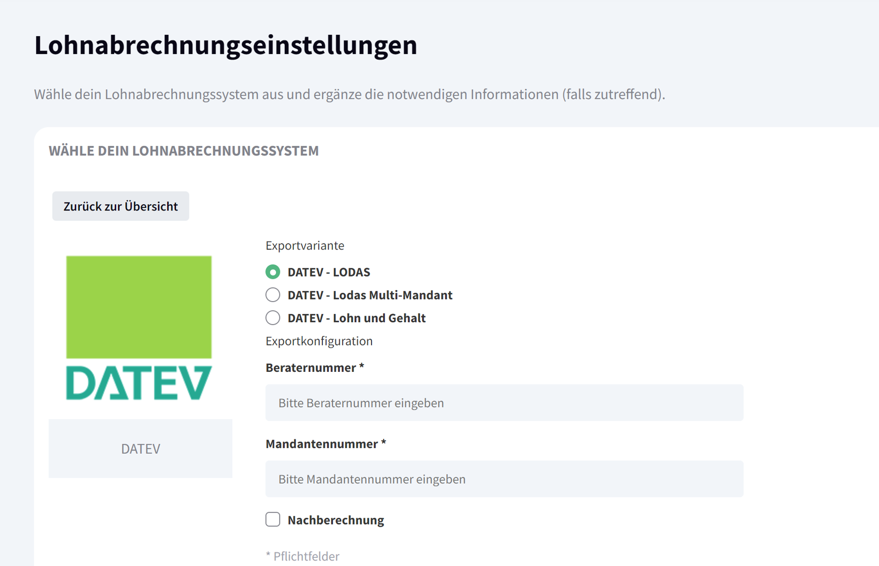Click into the Mandantennummer input field
The width and height of the screenshot is (879, 566).
[504, 479]
